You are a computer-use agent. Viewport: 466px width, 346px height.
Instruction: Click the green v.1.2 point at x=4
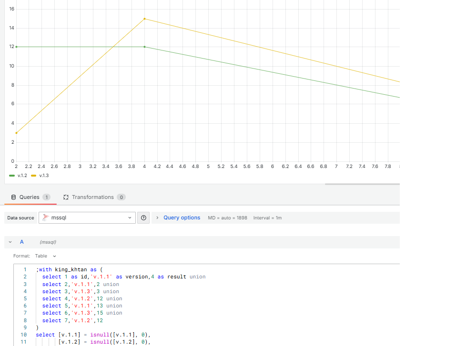[144, 47]
